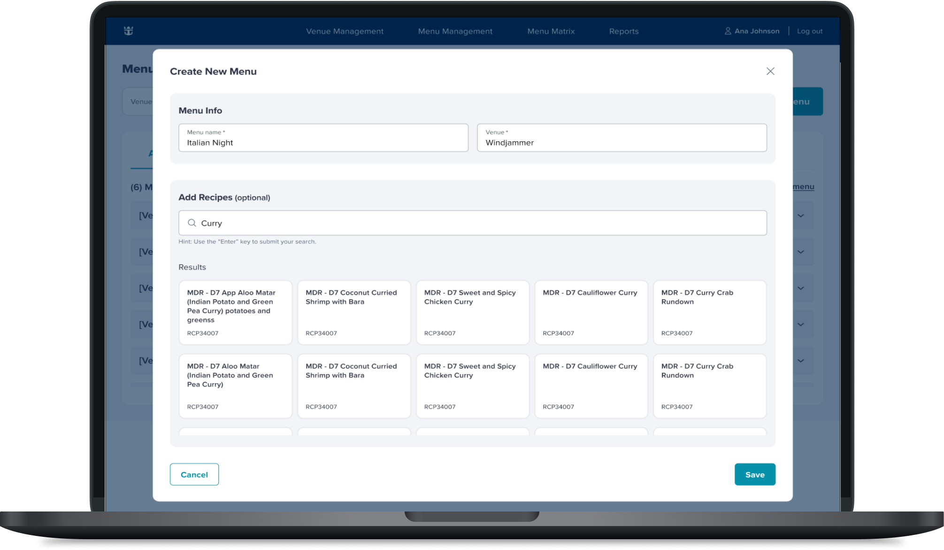Expand the fourth venue row chevron
Image resolution: width=944 pixels, height=550 pixels.
tap(801, 324)
